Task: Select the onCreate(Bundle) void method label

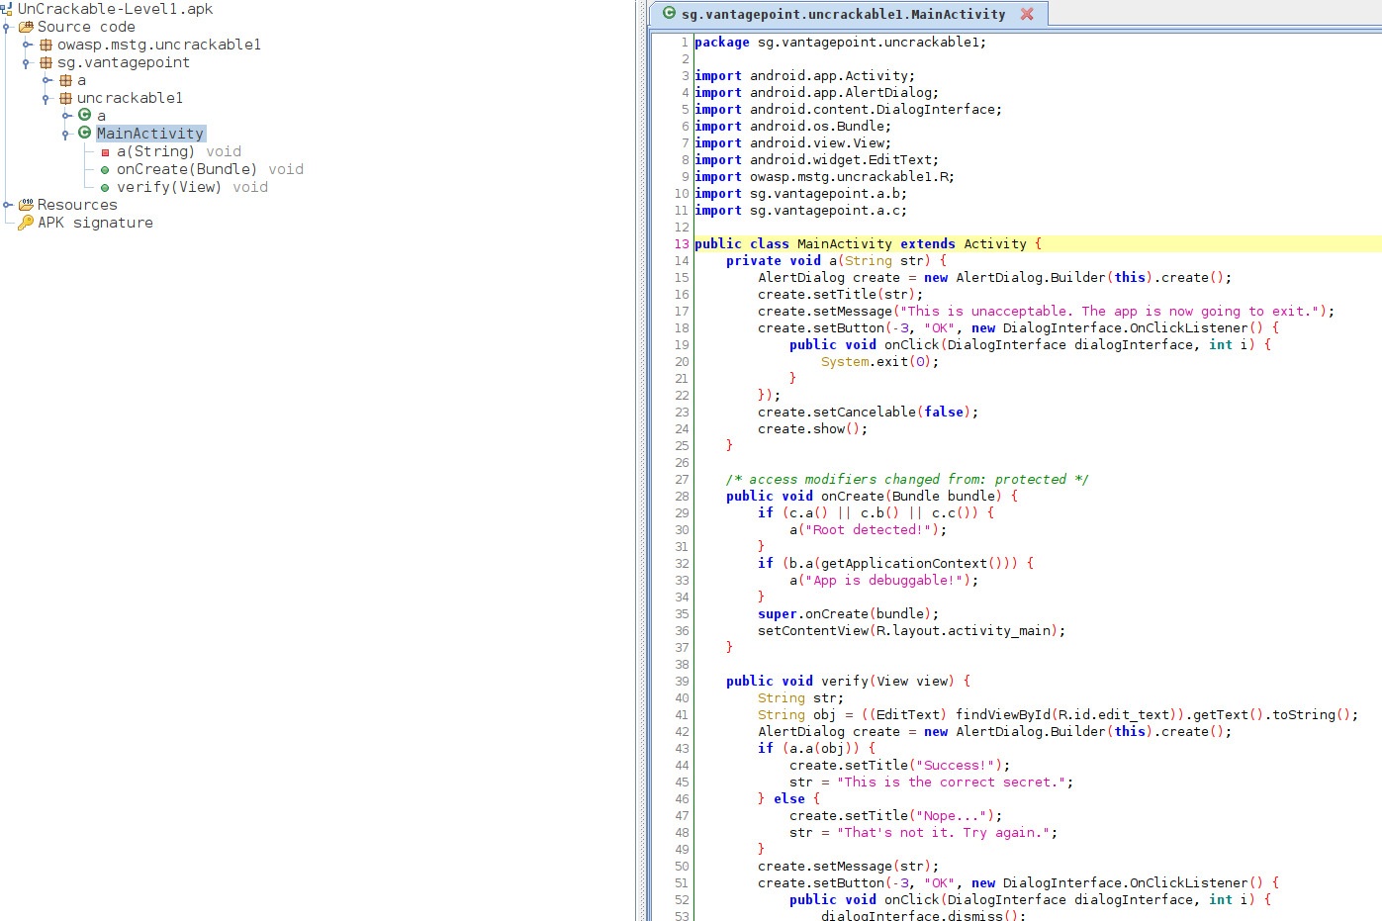Action: pos(210,169)
